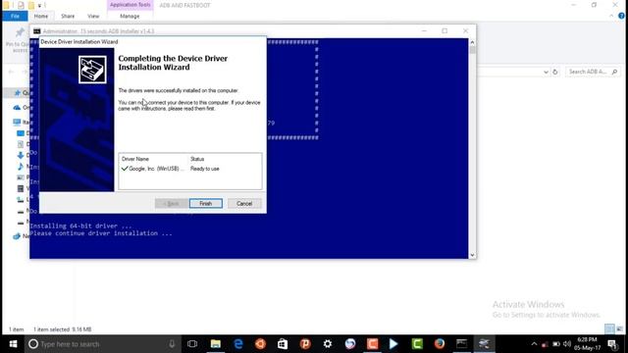Switch Explorer to large icons view layout
628x353 pixels.
pyautogui.click(x=619, y=329)
